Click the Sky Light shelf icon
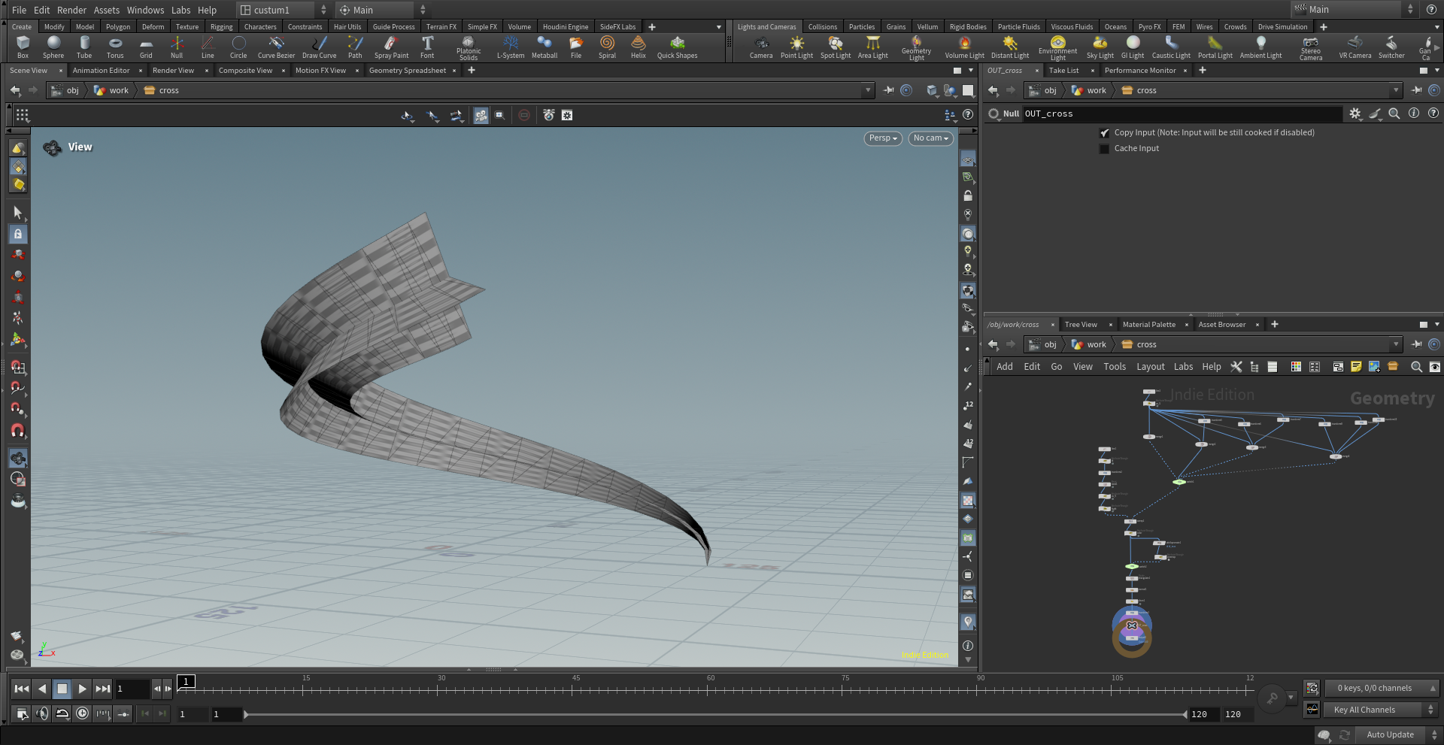Image resolution: width=1444 pixels, height=745 pixels. click(1100, 47)
